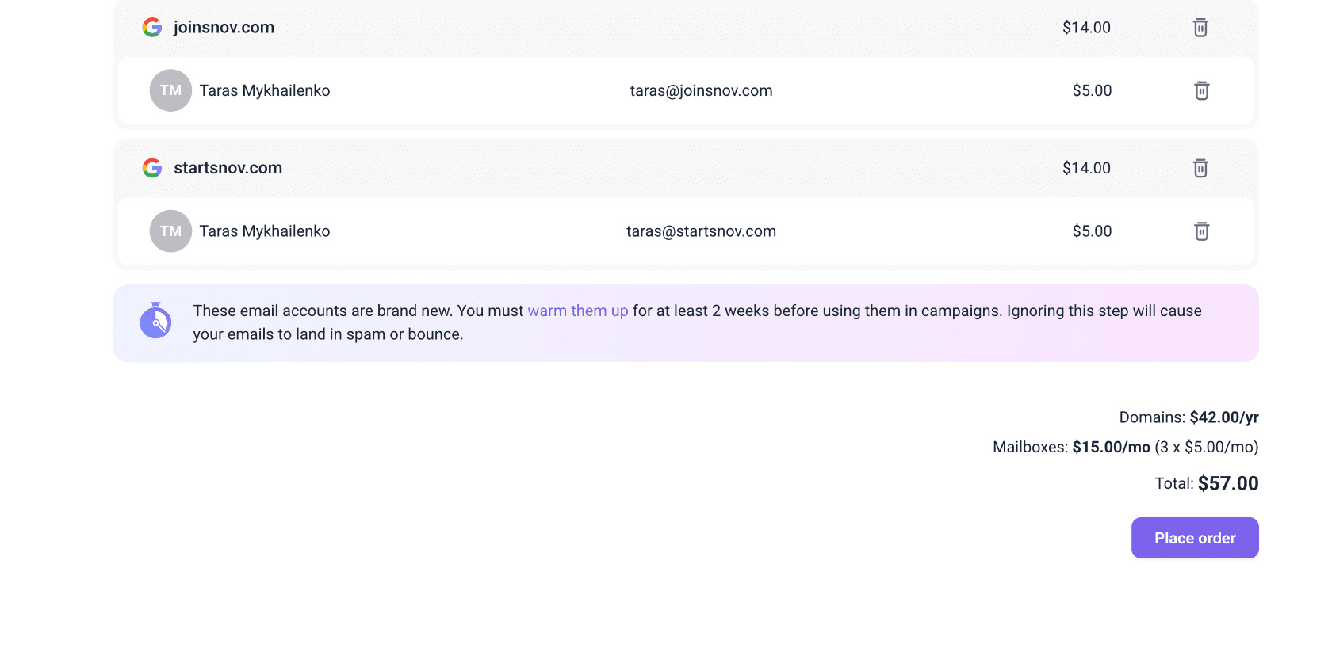The width and height of the screenshot is (1332, 667).
Task: Remove the taras@joinsnov.com mailbox
Action: pos(1201,90)
